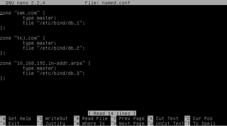Click the ^K Cut Text shortcut

click(x=163, y=118)
